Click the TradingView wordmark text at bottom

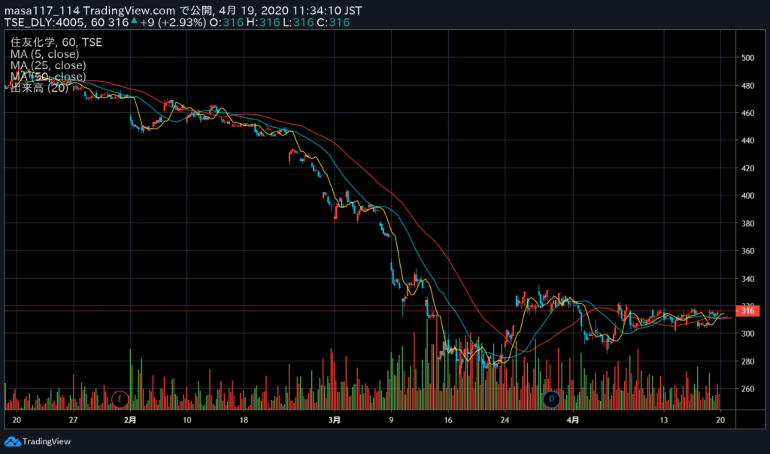click(47, 442)
